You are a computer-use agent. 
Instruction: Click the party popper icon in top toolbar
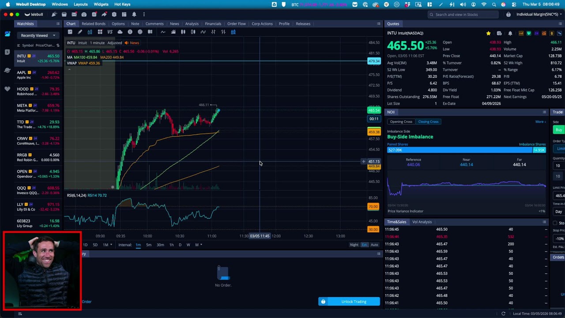[x=54, y=14]
